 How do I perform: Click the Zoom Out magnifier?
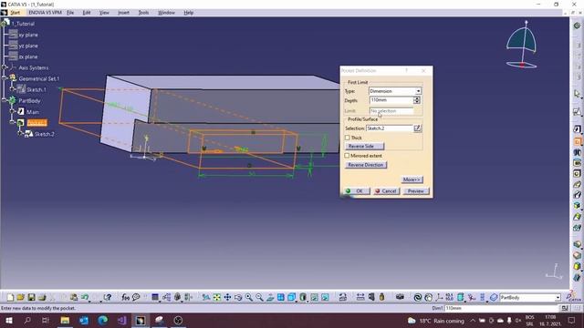(259, 297)
